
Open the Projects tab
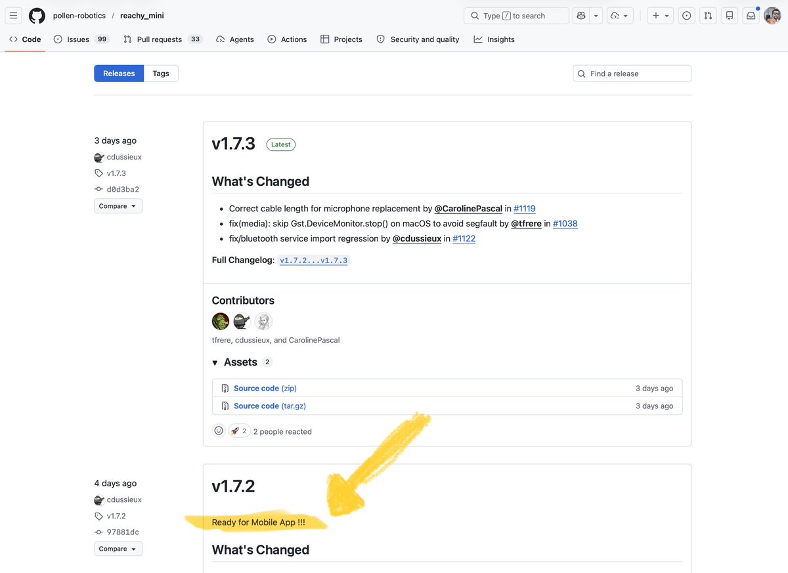click(341, 39)
